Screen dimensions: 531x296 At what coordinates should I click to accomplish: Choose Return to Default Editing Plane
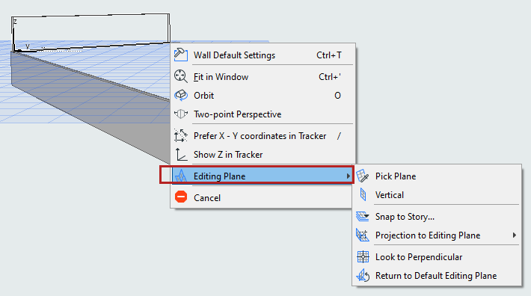click(437, 276)
